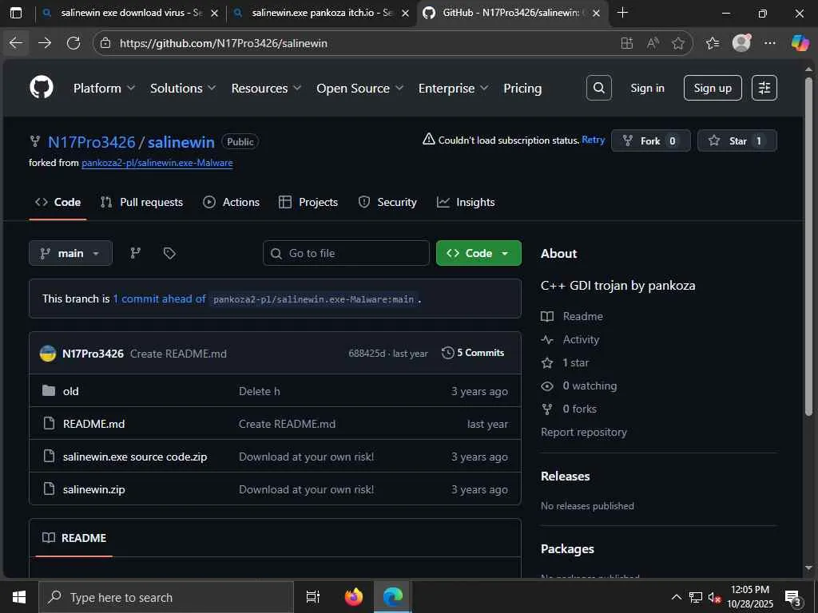Click the Windows Start button
Screen dimensions: 818x613
click(19, 597)
